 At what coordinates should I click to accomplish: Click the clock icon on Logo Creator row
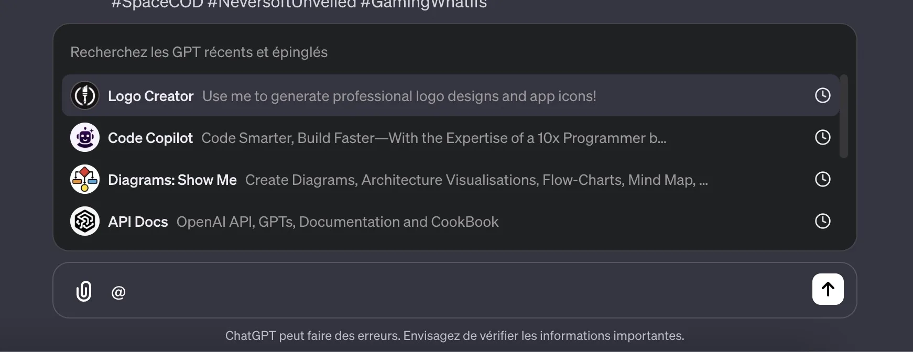pyautogui.click(x=822, y=95)
